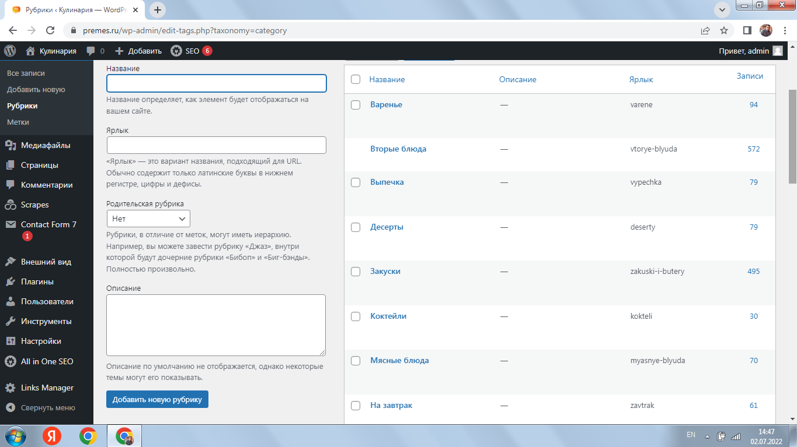Open the comments bubble in admin bar
Image resolution: width=797 pixels, height=447 pixels.
(91, 51)
